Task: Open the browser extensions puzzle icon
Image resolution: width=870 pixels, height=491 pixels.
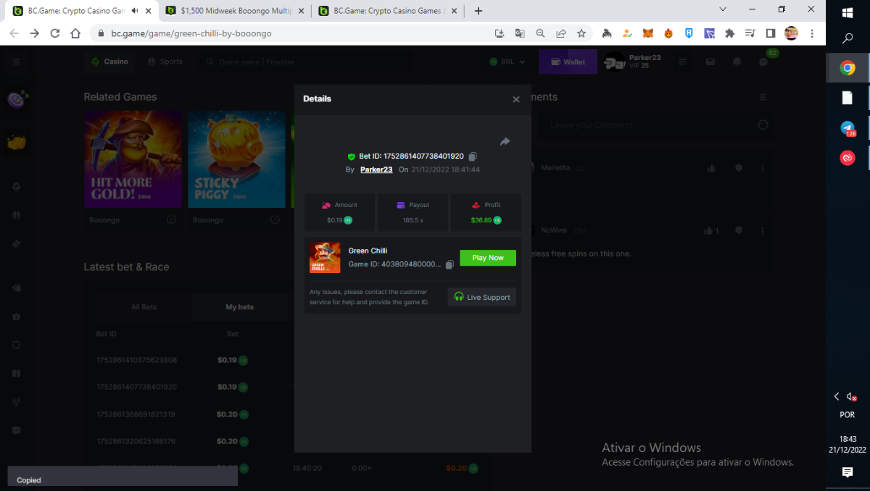Action: (730, 33)
